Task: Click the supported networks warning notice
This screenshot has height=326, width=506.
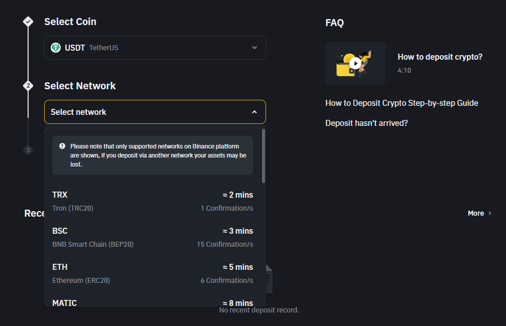Action: pos(153,155)
